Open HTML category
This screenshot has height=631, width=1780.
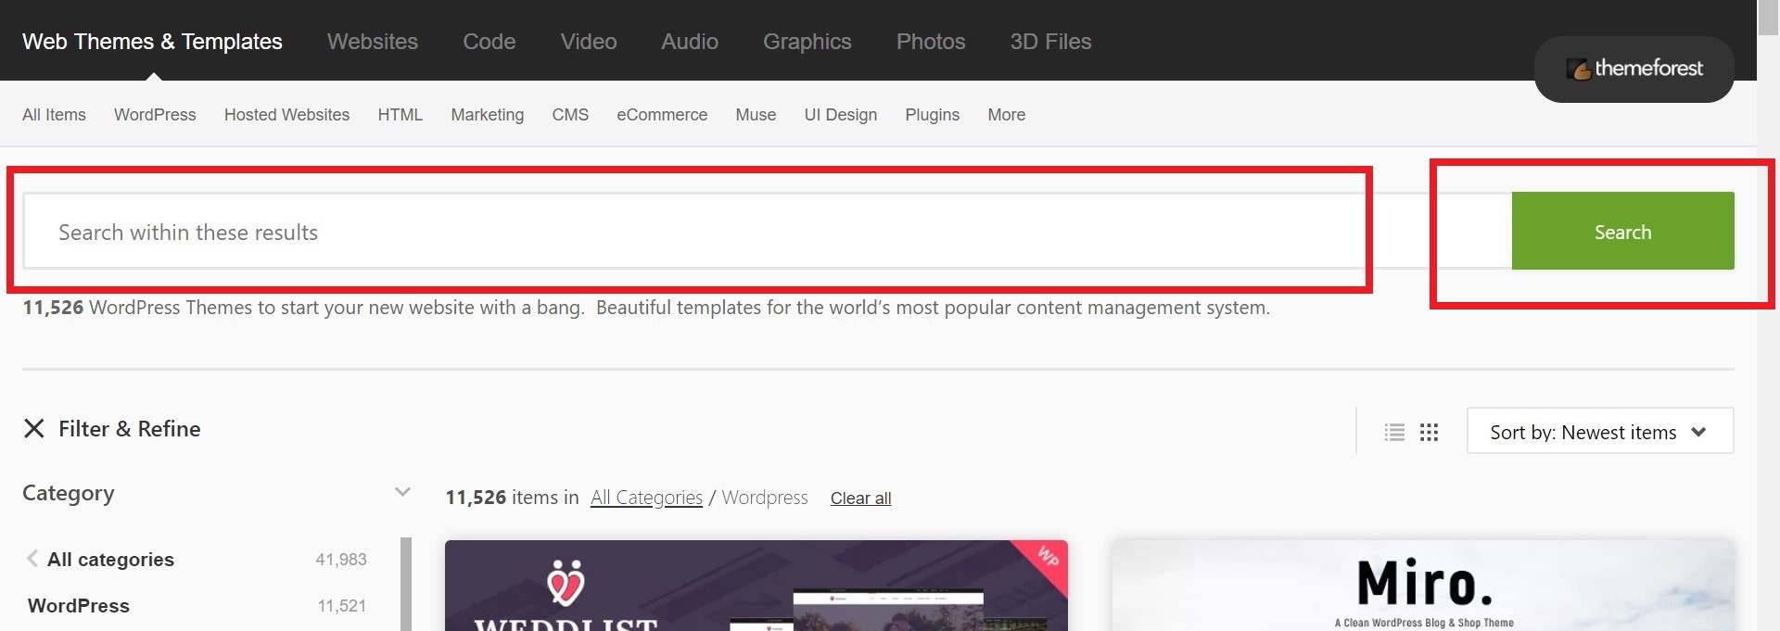(400, 115)
